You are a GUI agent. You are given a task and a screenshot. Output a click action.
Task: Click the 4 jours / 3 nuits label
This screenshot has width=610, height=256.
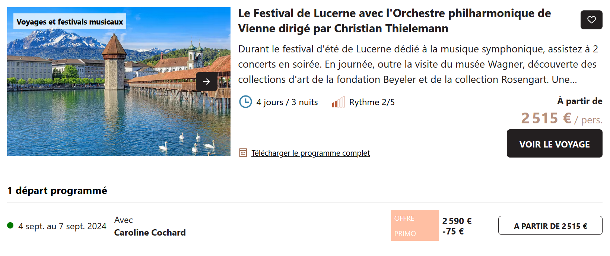tap(287, 102)
